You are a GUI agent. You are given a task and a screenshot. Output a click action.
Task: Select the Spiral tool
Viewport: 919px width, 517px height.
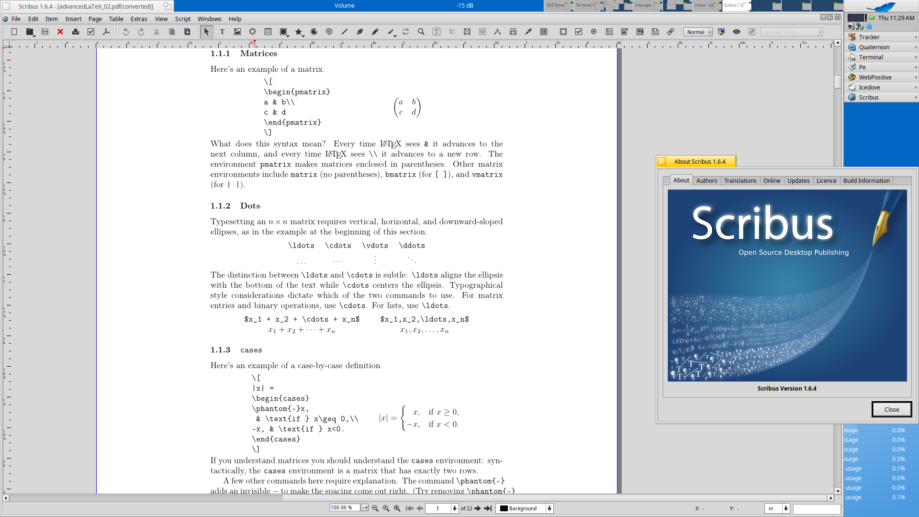[x=329, y=32]
